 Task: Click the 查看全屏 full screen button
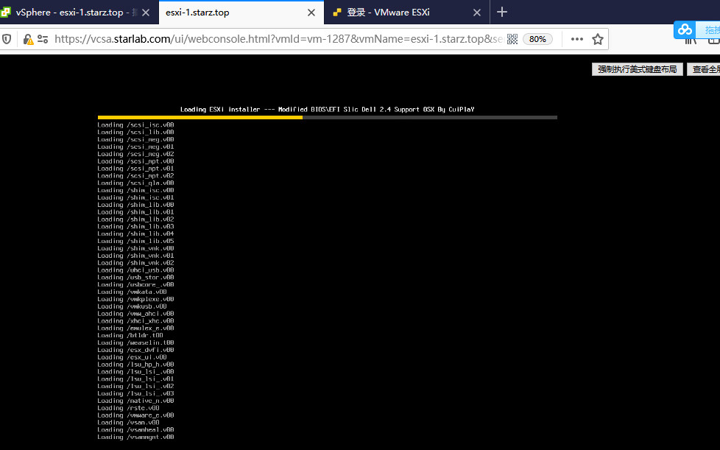pos(704,69)
